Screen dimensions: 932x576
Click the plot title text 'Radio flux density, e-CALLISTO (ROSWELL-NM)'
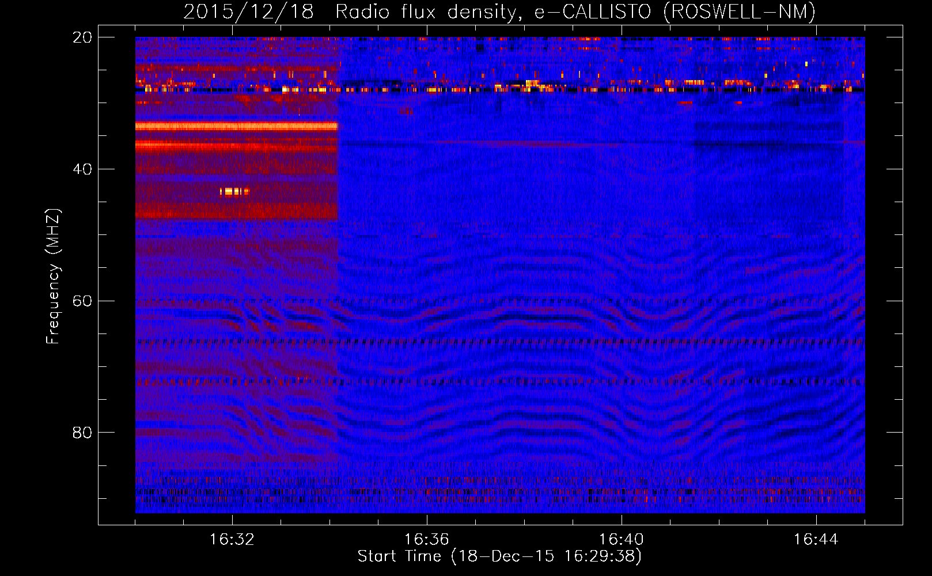[575, 12]
